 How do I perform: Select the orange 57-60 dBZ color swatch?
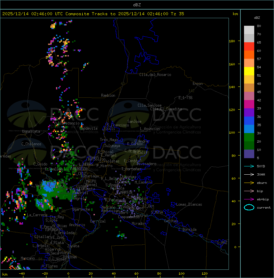249,54
